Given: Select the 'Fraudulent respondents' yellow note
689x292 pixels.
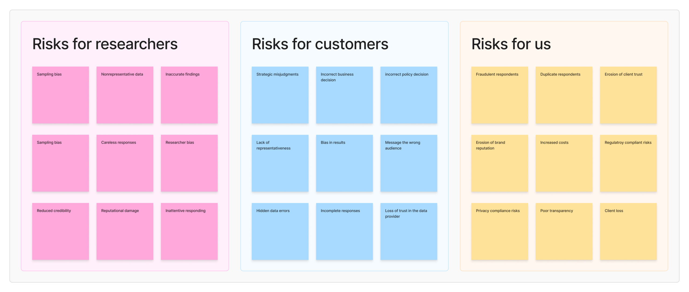Looking at the screenshot, I should [500, 95].
